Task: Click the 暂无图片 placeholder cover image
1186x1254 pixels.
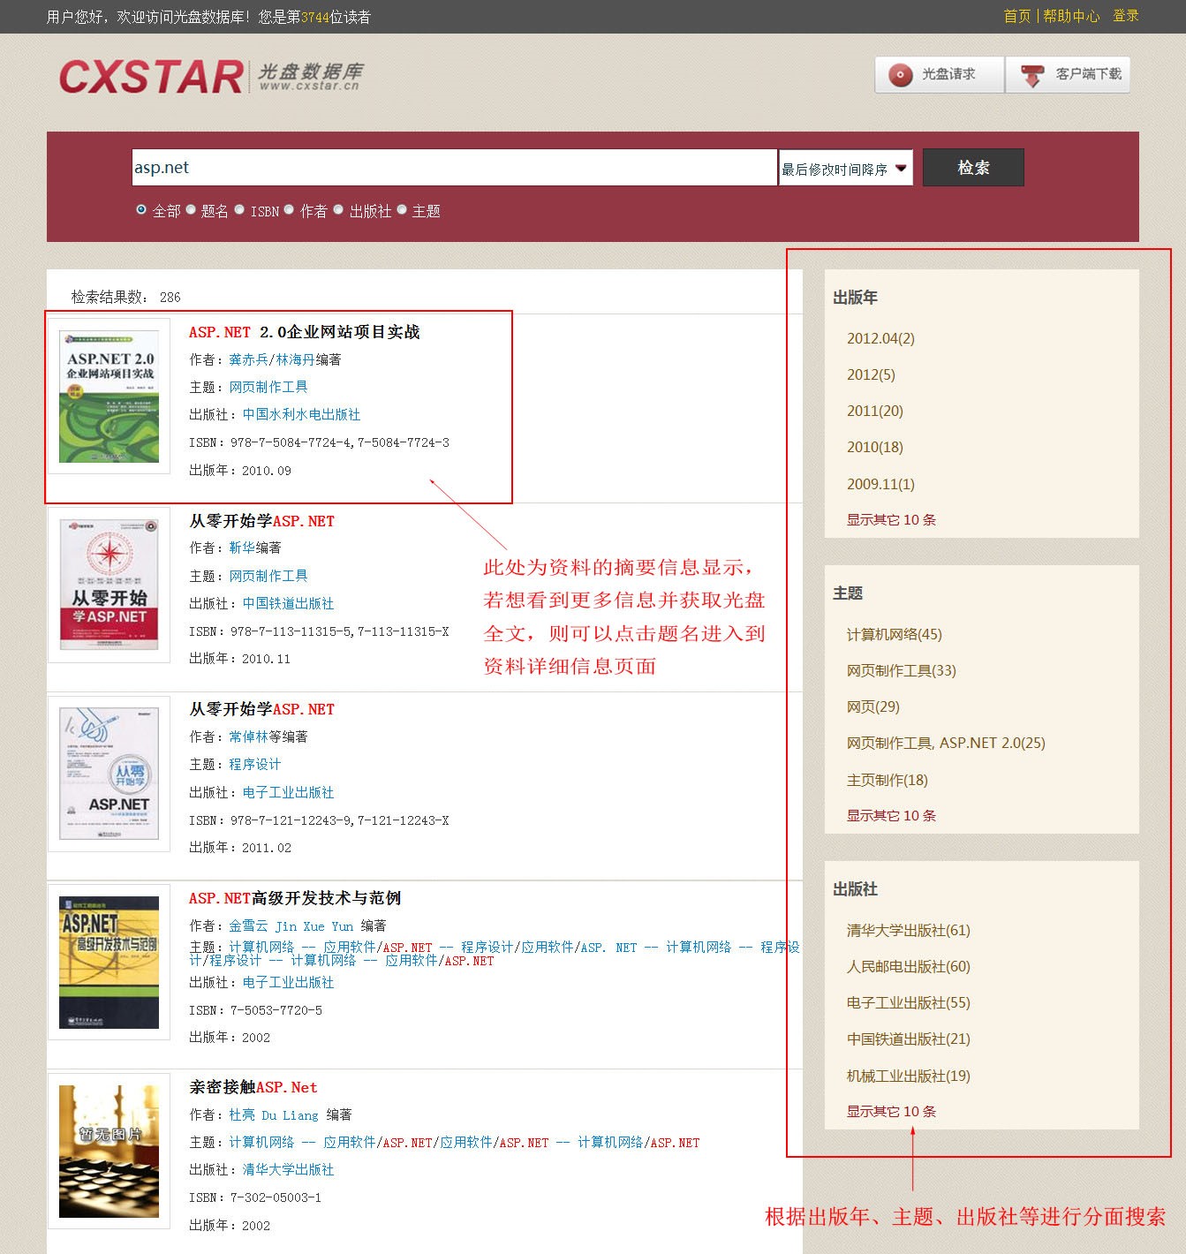Action: click(109, 1151)
